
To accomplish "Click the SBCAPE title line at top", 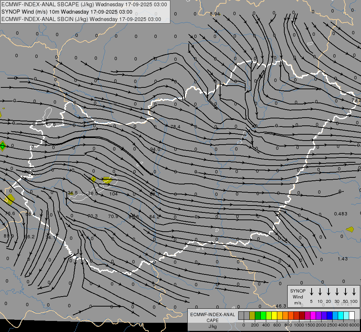I will (x=84, y=4).
